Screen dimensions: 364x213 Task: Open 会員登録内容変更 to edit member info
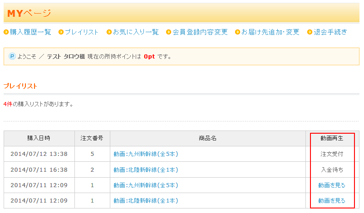[x=200, y=32]
